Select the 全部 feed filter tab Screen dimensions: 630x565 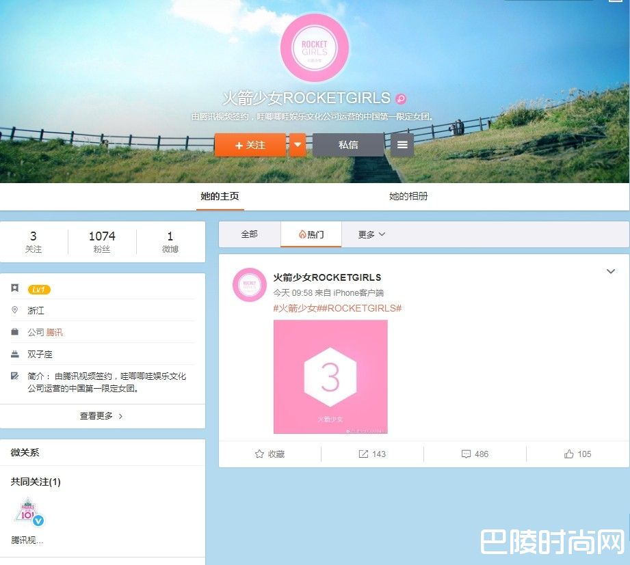click(x=249, y=234)
